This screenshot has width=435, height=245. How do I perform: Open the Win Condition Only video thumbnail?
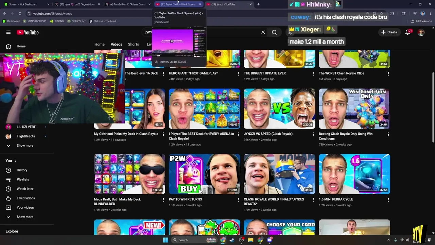point(354,109)
